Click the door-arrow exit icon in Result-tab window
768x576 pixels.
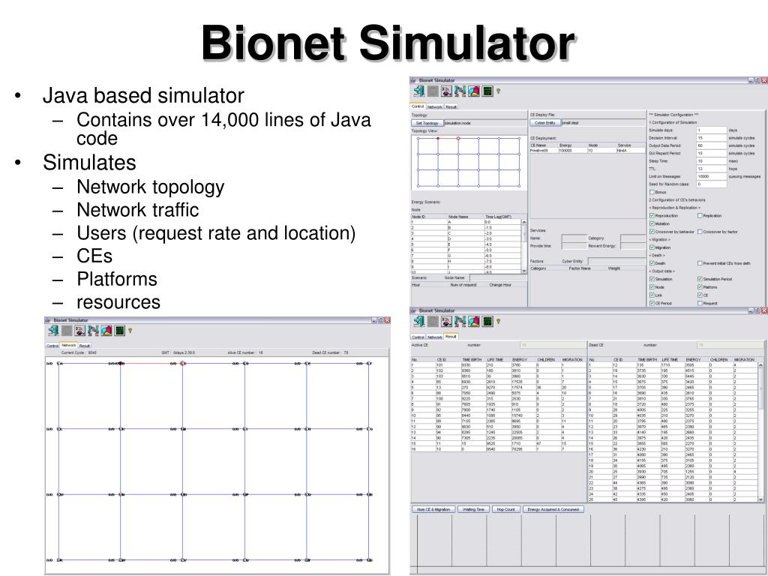point(418,321)
